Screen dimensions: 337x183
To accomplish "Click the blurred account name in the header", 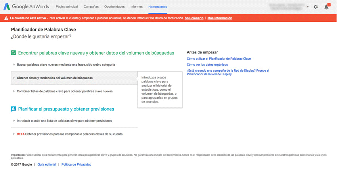I will 287,7.
